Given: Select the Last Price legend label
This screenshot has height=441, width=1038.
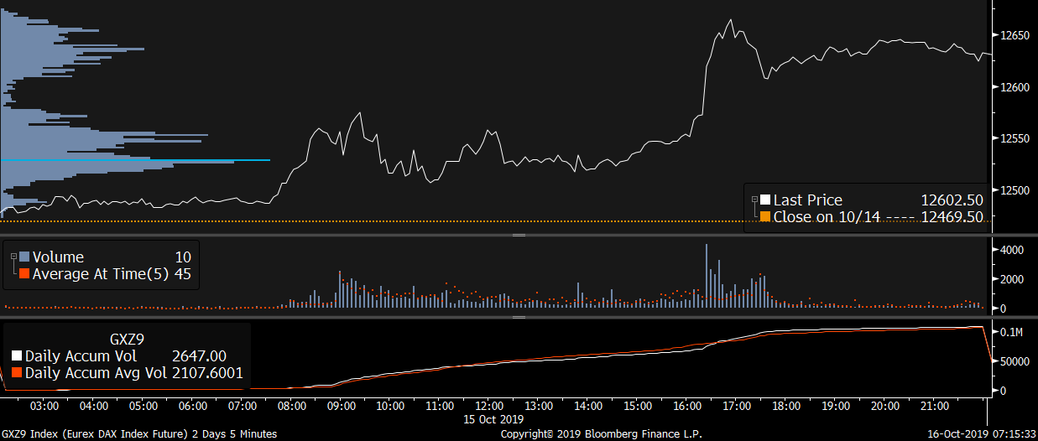Looking at the screenshot, I should pos(807,200).
